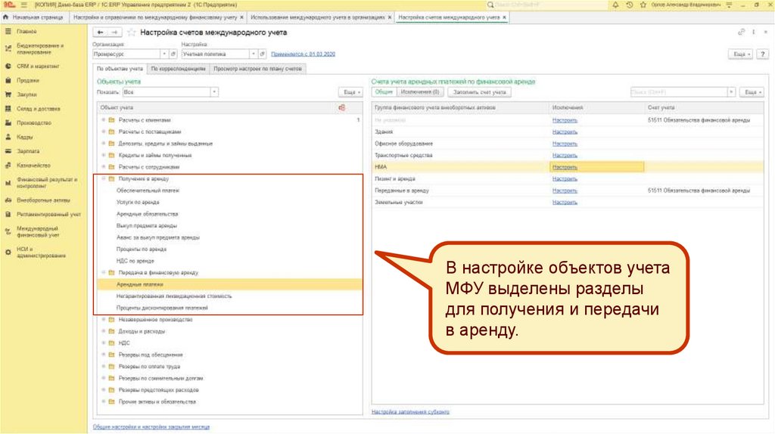Open the notifications bell icon
Image resolution: width=775 pixels, height=434 pixels.
616,5
